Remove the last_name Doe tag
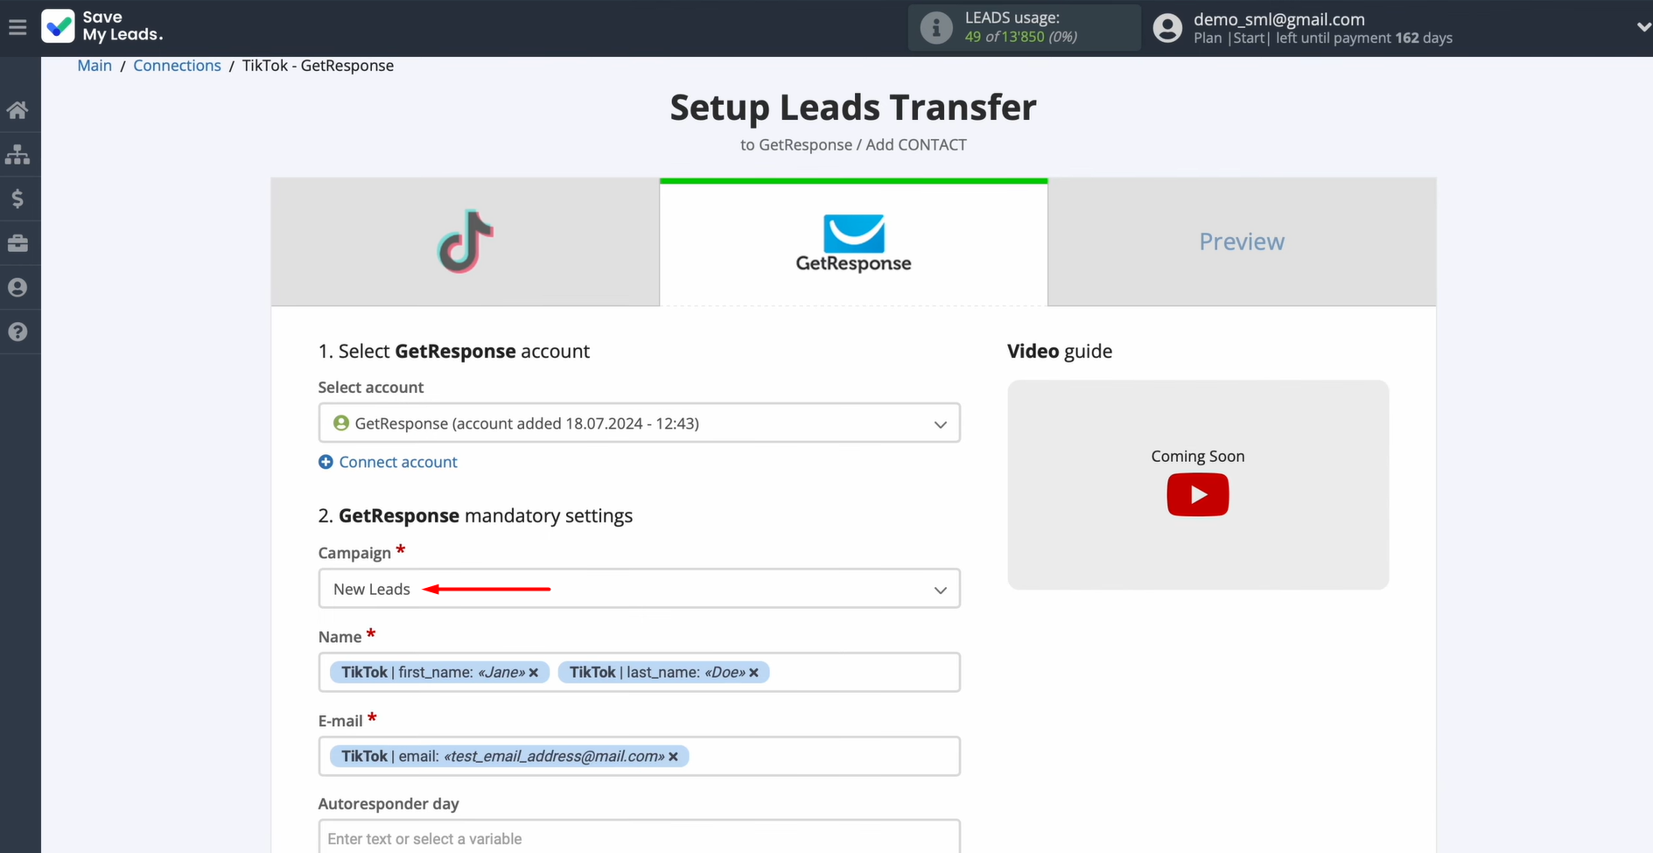Viewport: 1653px width, 853px height. (x=753, y=673)
